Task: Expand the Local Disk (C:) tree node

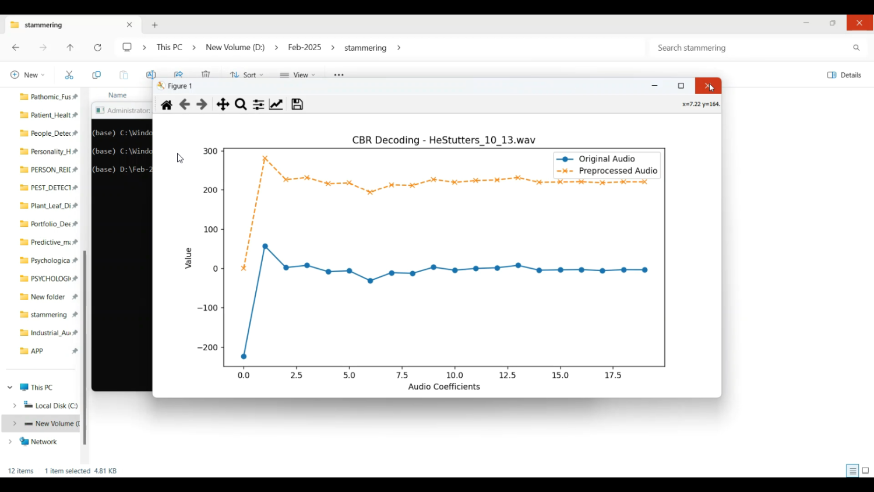Action: point(15,406)
